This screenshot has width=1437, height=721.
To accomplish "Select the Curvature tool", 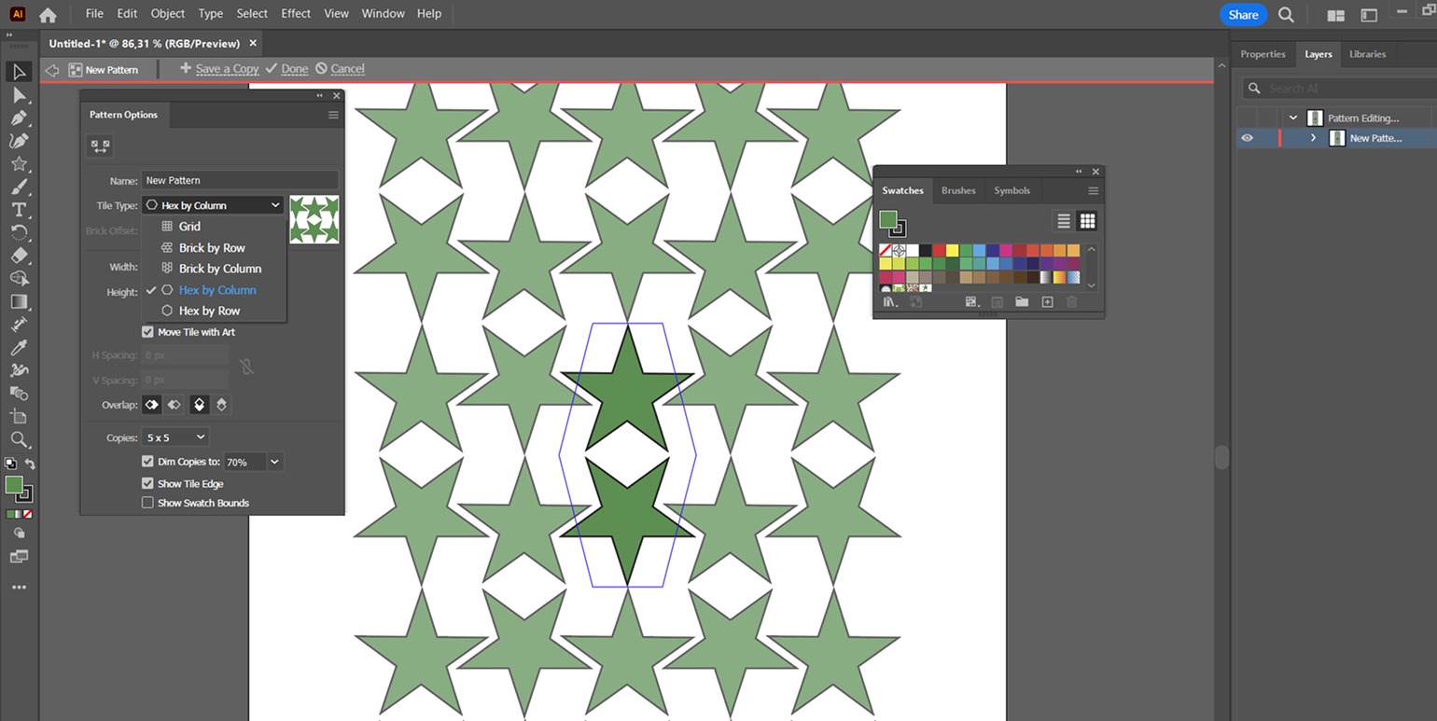I will (x=19, y=141).
